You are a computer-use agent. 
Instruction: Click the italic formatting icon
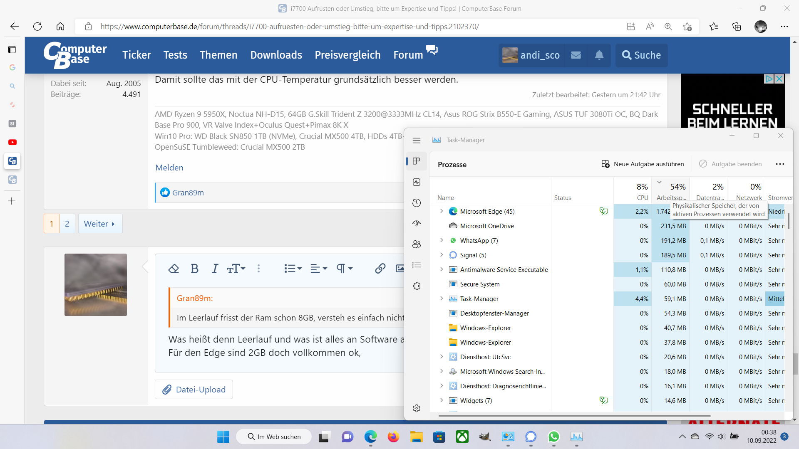pos(215,269)
